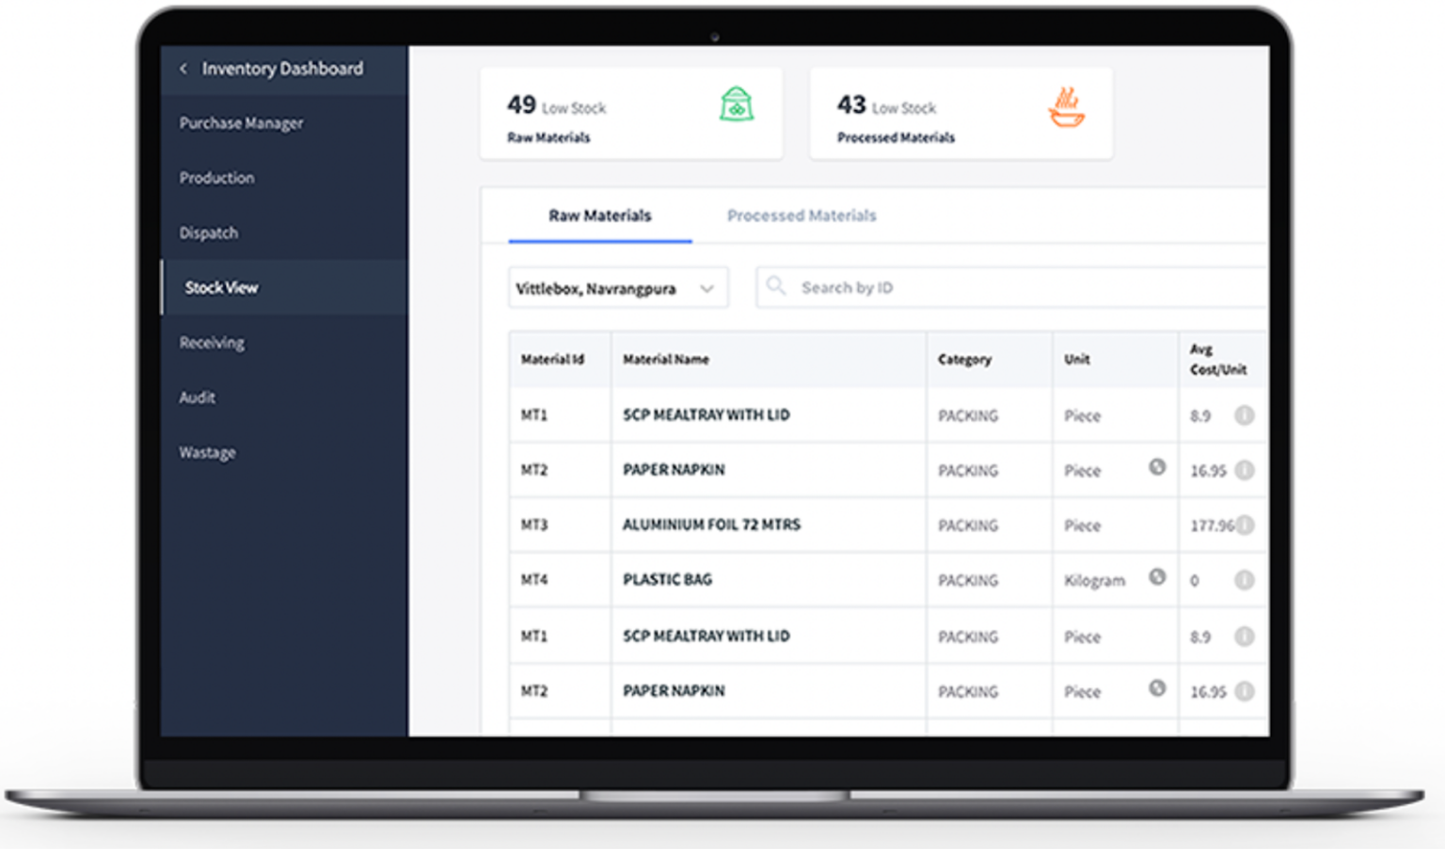
Task: Switch to the Processed Materials tab
Action: pos(801,215)
